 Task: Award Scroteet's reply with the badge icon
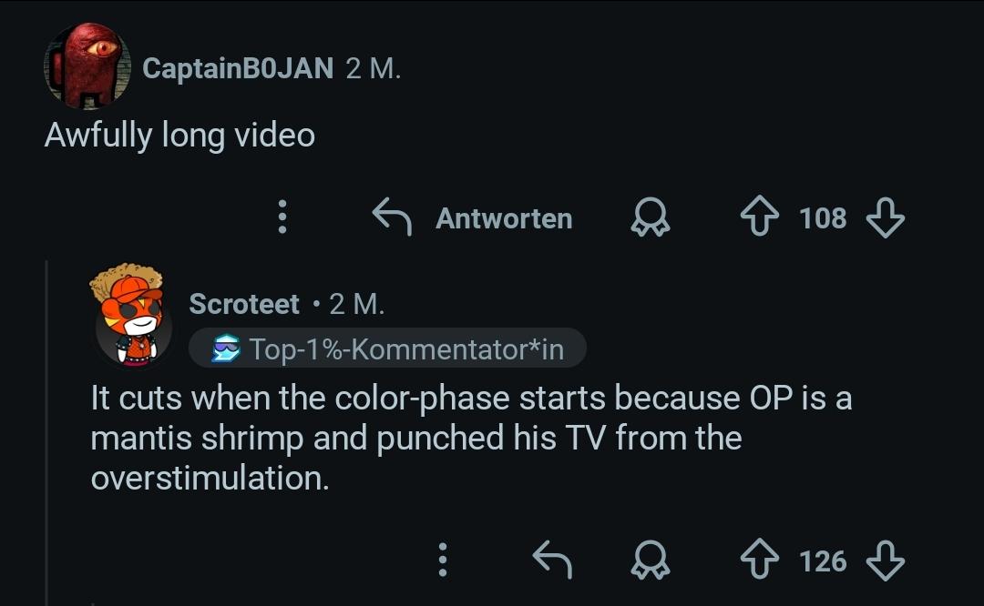651,561
